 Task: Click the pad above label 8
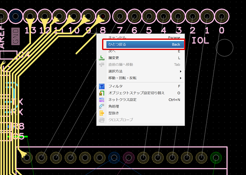coord(103,16)
